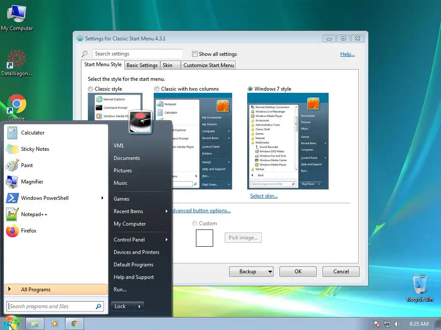Open the media player taskbar icon
The image size is (441, 330).
coord(55,324)
